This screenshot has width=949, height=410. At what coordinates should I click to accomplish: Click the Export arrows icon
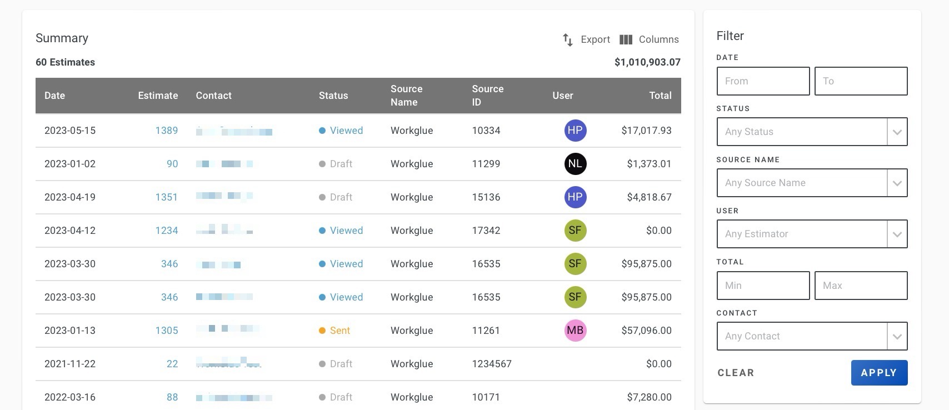coord(567,39)
